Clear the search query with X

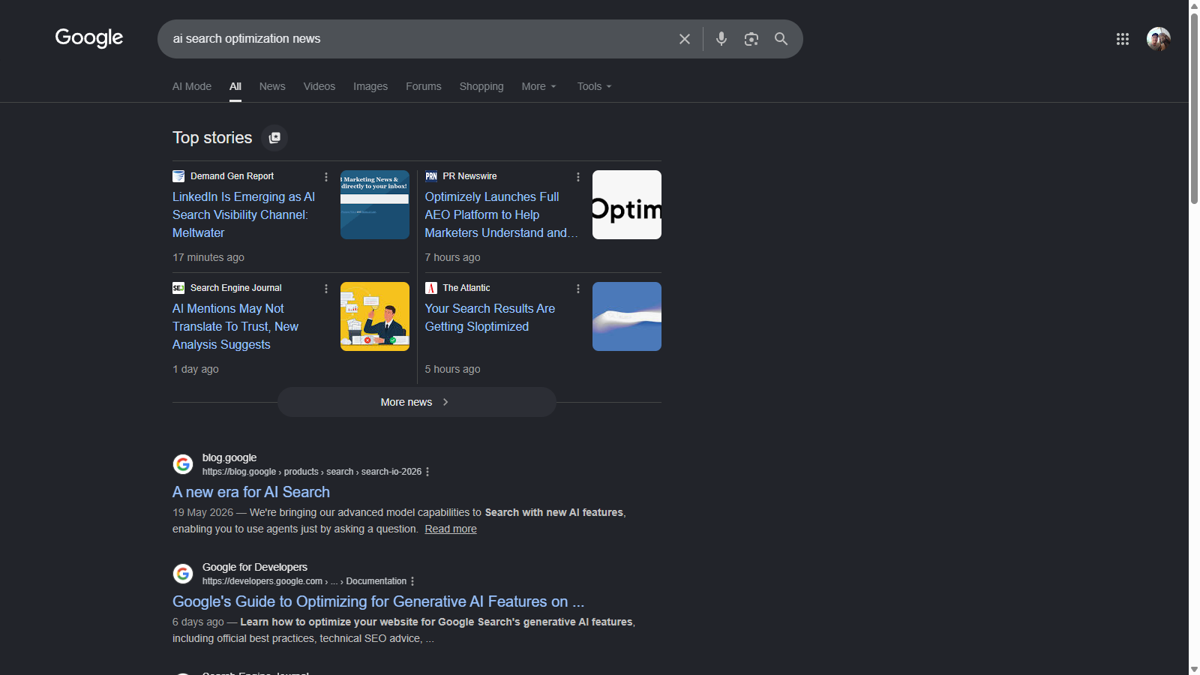tap(685, 39)
